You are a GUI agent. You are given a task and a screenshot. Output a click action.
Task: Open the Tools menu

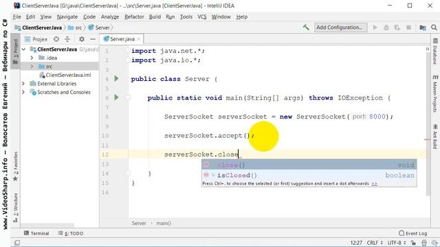(186, 16)
